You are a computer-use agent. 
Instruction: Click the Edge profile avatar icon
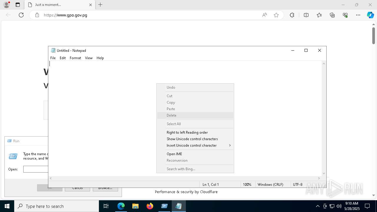tap(6, 5)
